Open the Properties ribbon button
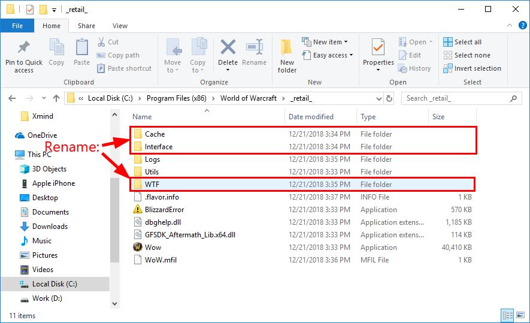Image resolution: width=530 pixels, height=323 pixels. coord(378,53)
